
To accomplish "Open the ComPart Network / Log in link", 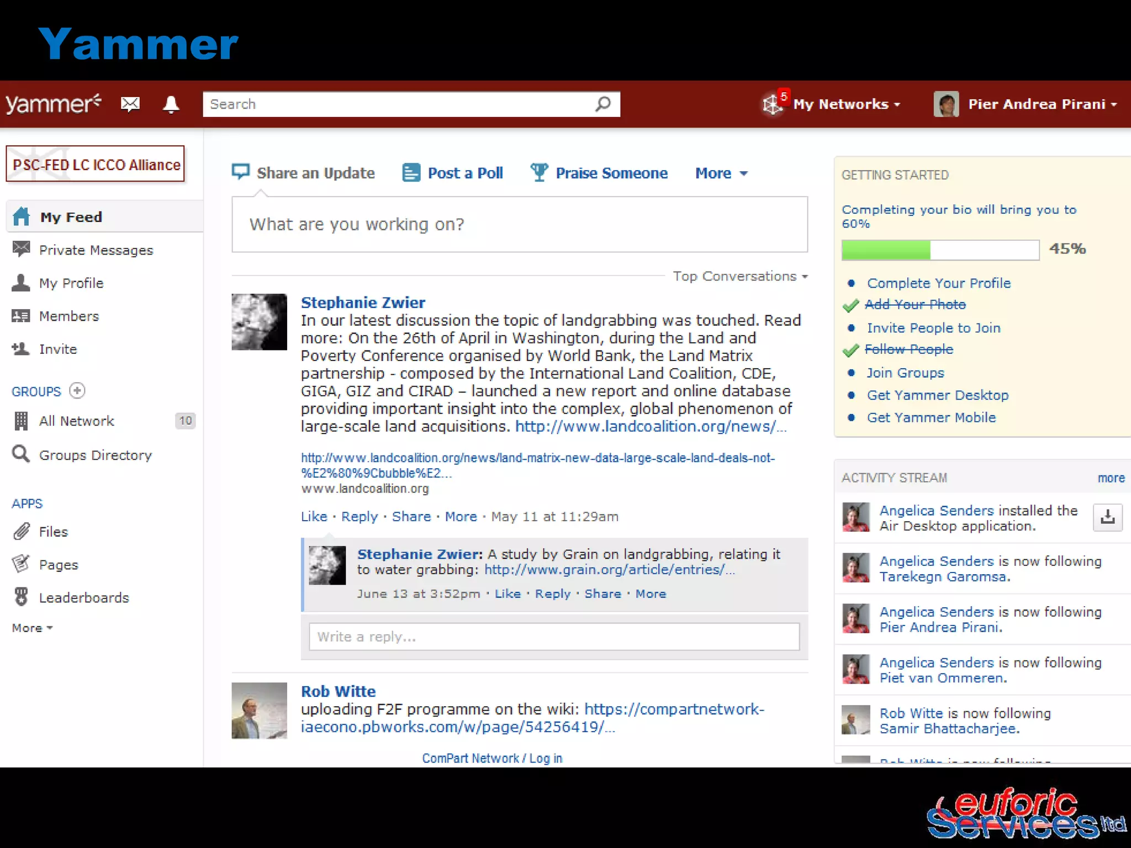I will point(492,758).
